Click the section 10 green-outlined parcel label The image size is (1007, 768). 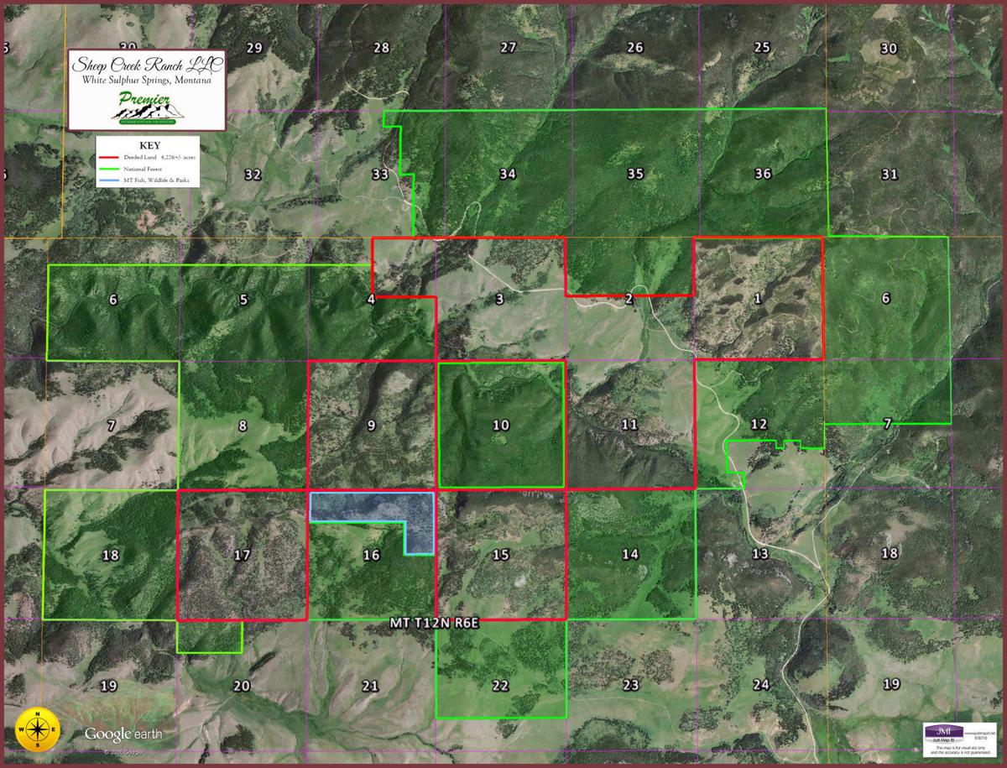[x=501, y=426]
